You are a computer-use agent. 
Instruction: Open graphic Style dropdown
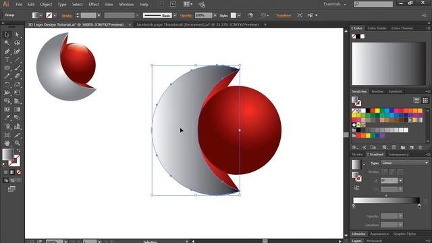tap(239, 16)
